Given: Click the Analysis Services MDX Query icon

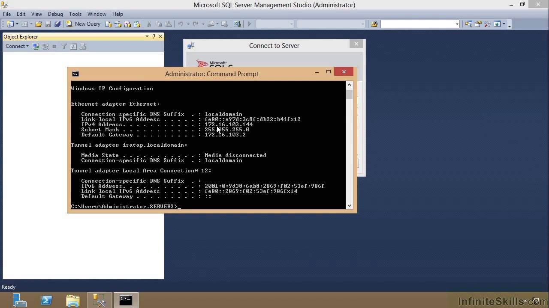Looking at the screenshot, I should coord(118,24).
